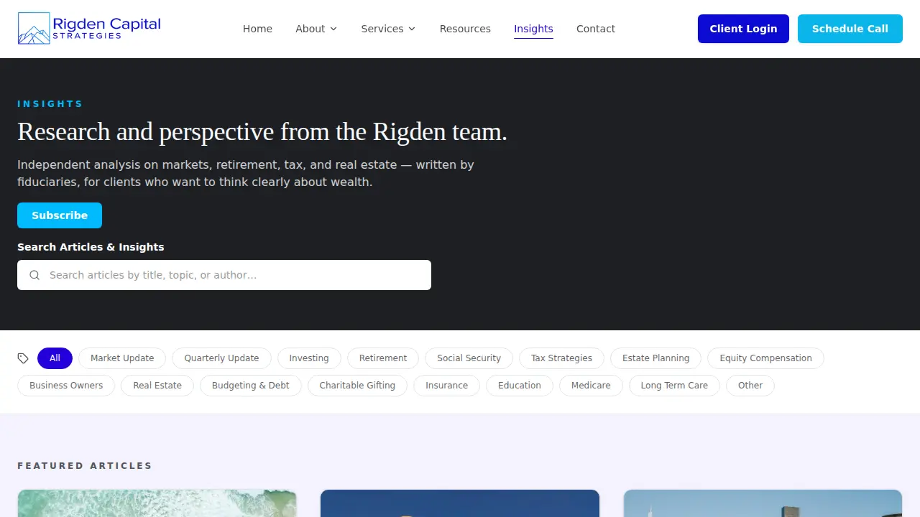Show Estate Planning articles
The width and height of the screenshot is (920, 517).
pos(655,358)
